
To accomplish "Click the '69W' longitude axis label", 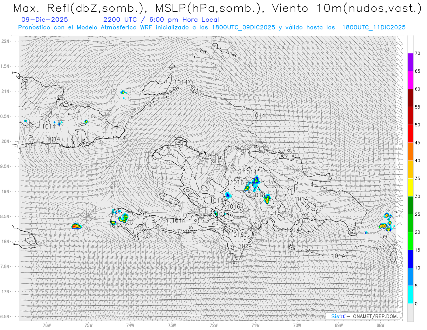I will [339, 325].
